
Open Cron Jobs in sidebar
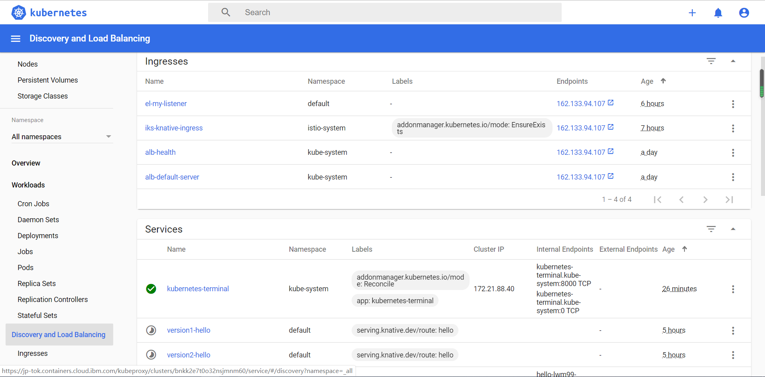33,204
